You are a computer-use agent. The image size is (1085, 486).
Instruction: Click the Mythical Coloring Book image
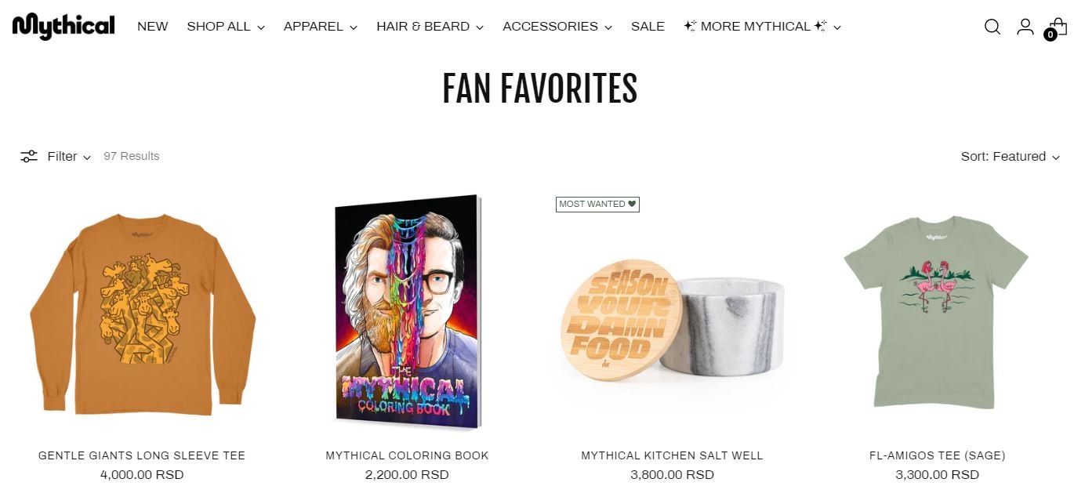(x=407, y=312)
